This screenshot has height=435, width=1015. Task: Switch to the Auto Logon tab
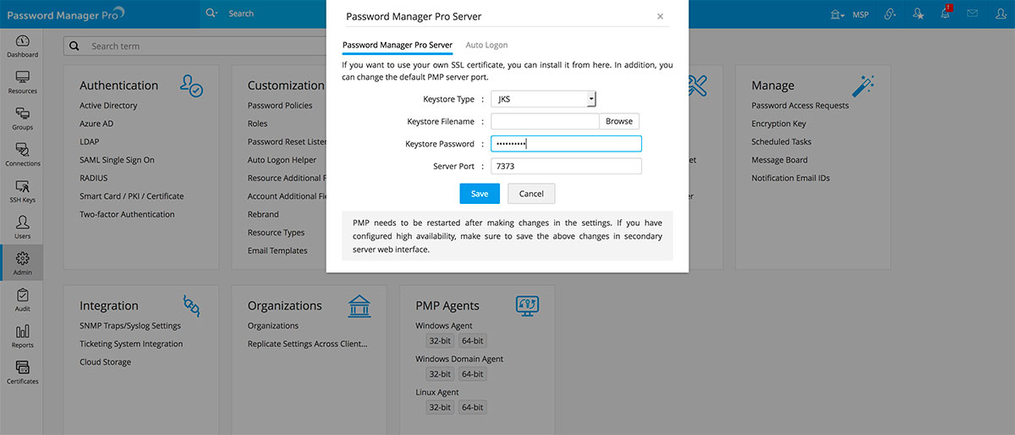[x=486, y=45]
